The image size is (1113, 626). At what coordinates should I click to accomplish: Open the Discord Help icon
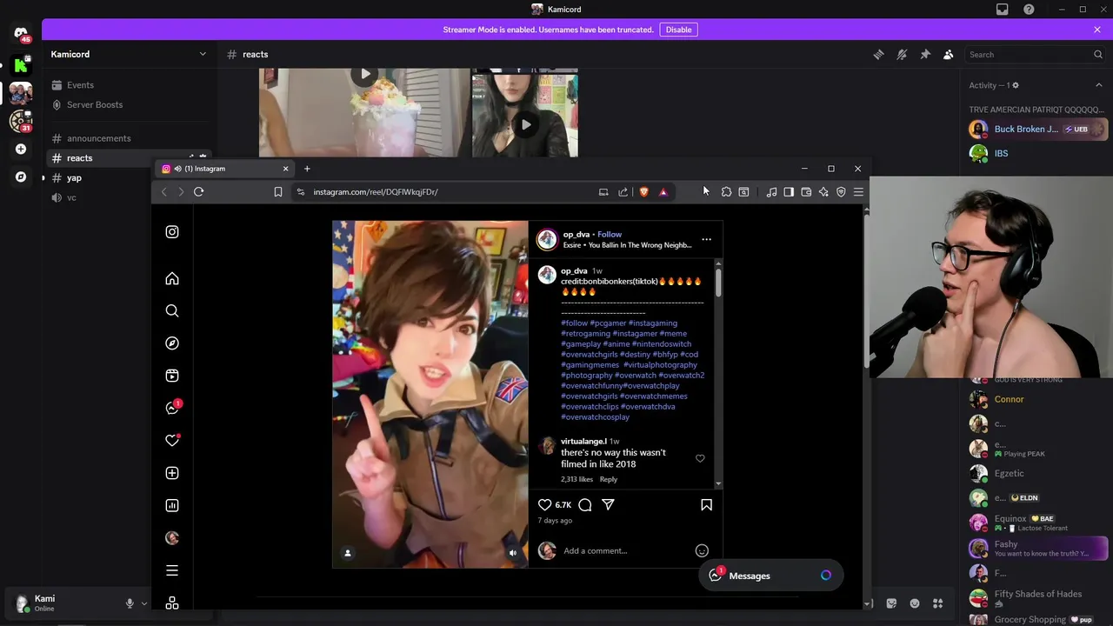tap(1030, 10)
